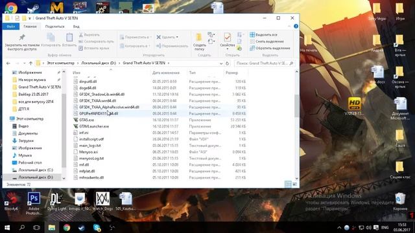Select the HD video file V70523 on desktop

point(355,106)
